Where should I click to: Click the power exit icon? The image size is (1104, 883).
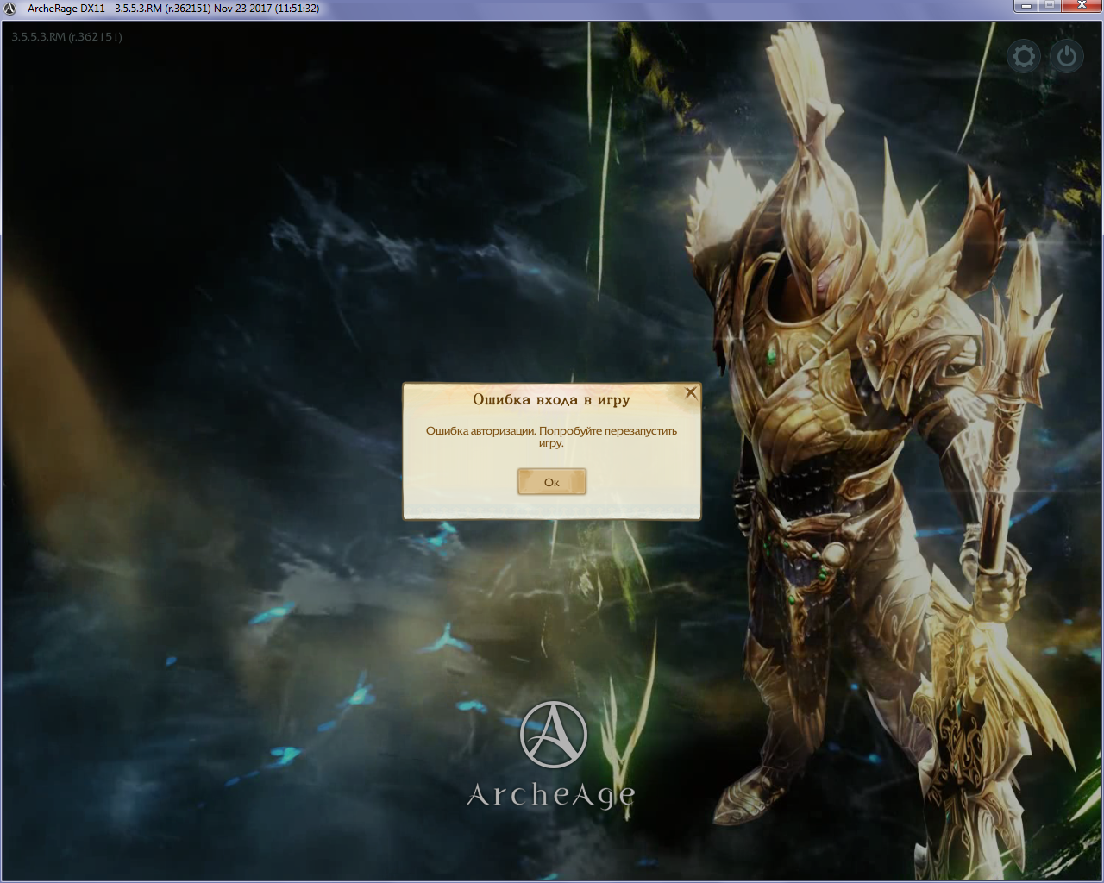(x=1067, y=57)
